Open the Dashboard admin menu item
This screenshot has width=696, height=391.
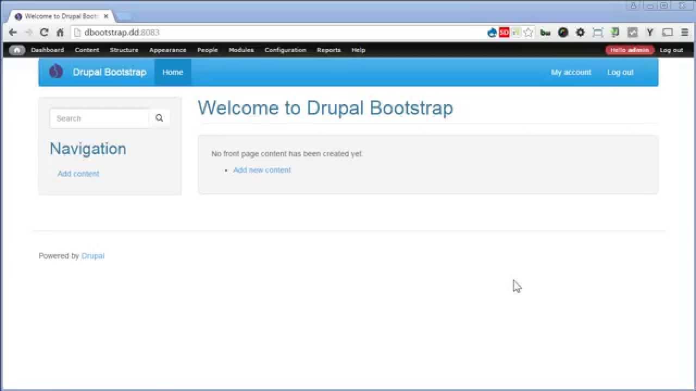click(47, 50)
